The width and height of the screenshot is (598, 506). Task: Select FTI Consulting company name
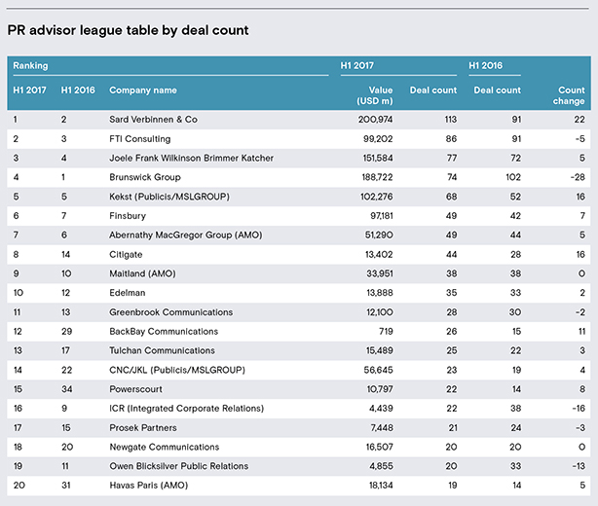(140, 139)
